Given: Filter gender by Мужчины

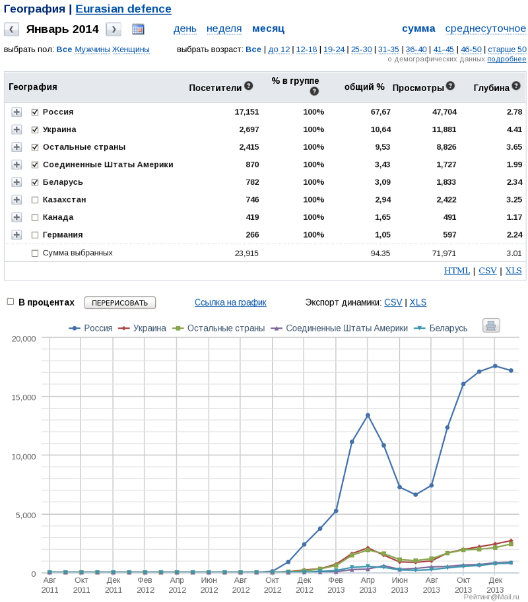Looking at the screenshot, I should (92, 50).
